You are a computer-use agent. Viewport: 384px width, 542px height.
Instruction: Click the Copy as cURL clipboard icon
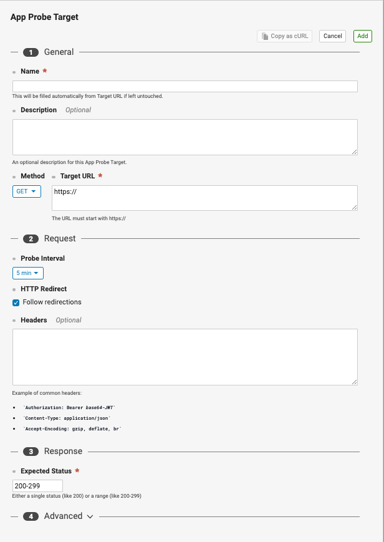[265, 36]
